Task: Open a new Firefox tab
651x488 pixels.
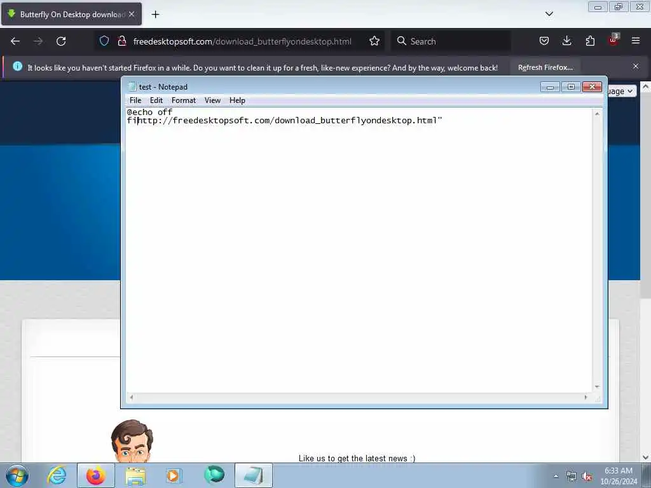Action: (x=155, y=15)
